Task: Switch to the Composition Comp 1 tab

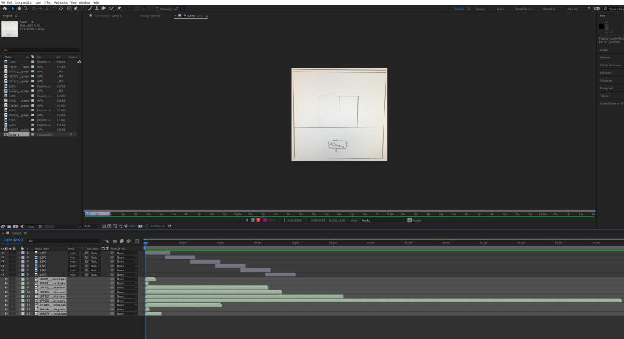Action: [x=109, y=16]
